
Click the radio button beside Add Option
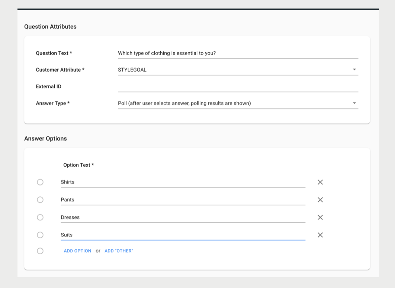tap(40, 251)
